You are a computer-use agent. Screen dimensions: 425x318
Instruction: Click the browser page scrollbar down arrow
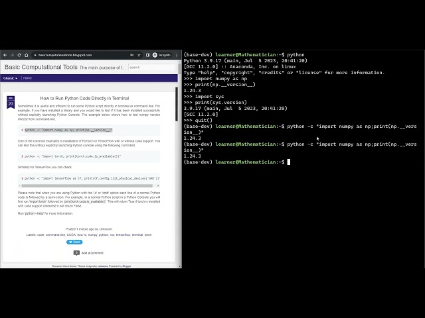click(x=180, y=266)
